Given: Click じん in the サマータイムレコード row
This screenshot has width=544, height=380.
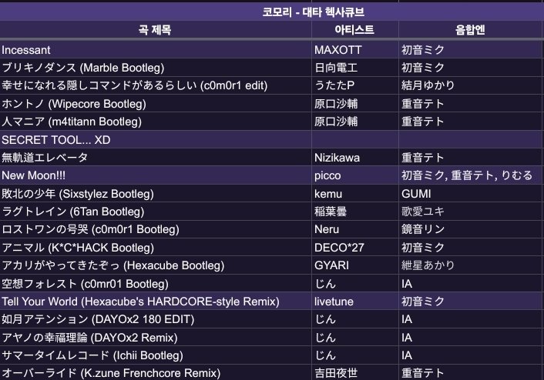Looking at the screenshot, I should 355,355.
